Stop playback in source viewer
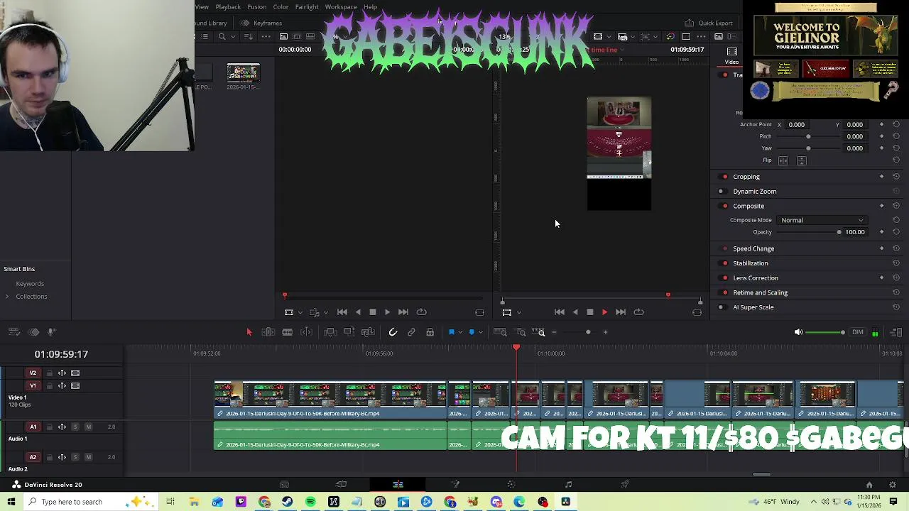 click(372, 312)
